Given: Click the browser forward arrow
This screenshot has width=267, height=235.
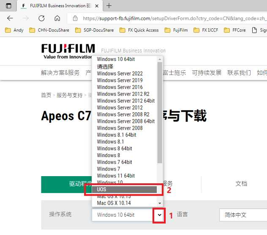Looking at the screenshot, I should (26, 18).
